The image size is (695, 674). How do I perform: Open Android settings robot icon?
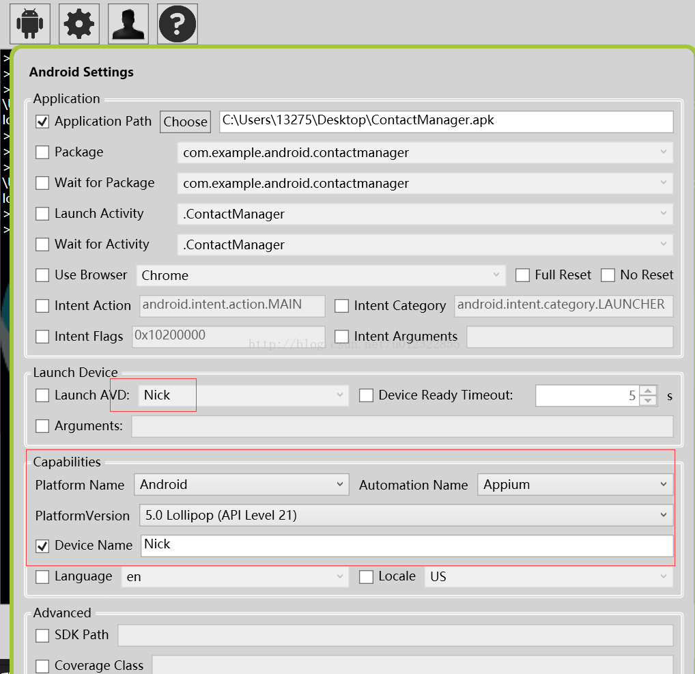coord(29,24)
